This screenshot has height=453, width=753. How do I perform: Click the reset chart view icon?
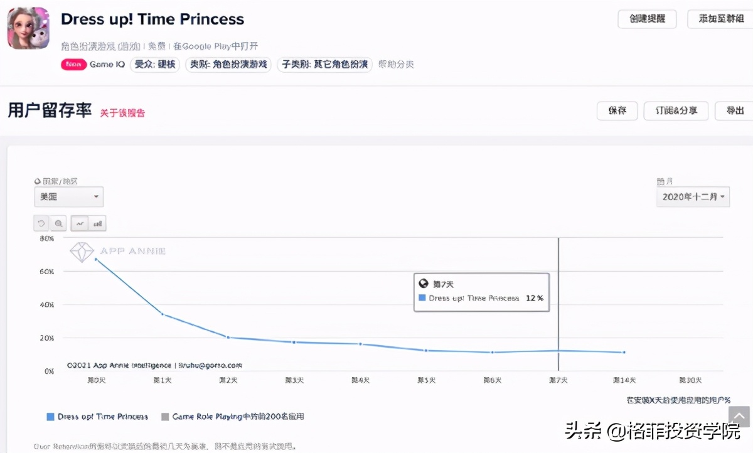(41, 223)
